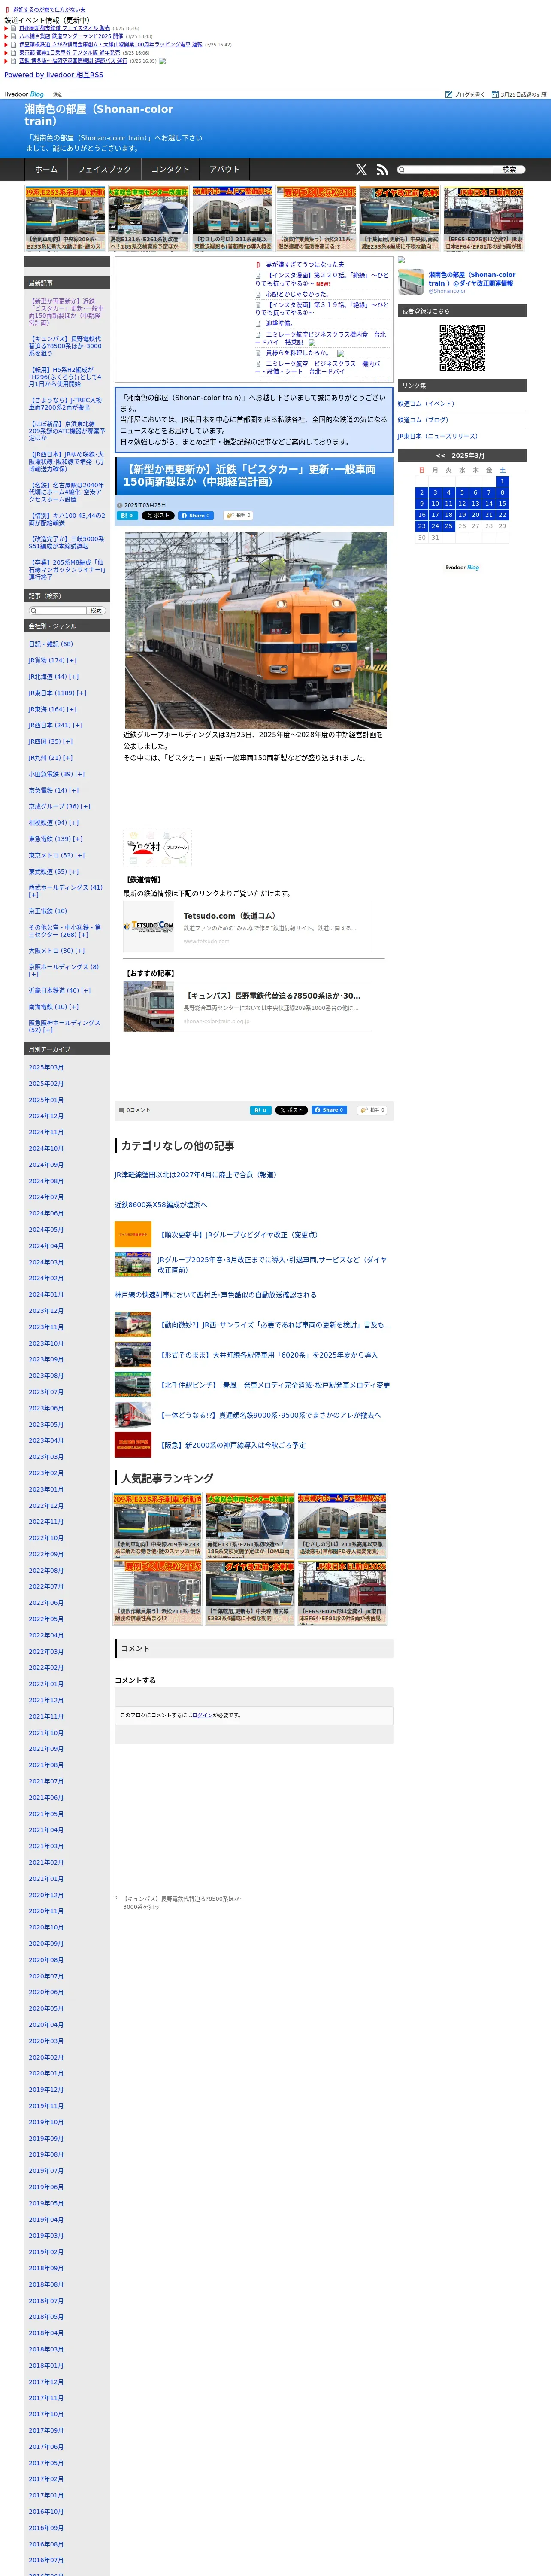551x2576 pixels.
Task: Expand 小田急電鉄 (39) category with [+]
Action: coord(80,774)
